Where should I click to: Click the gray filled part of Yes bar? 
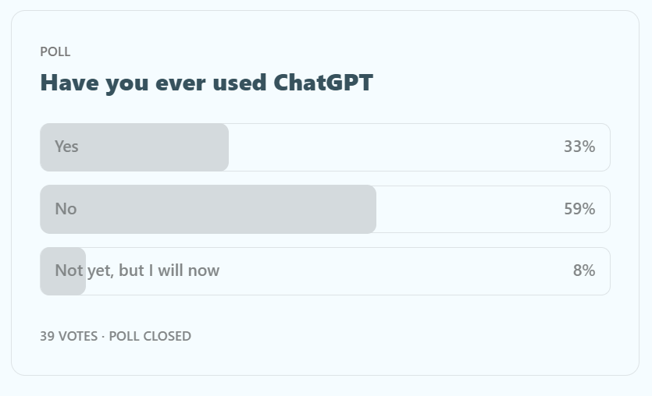point(156,147)
